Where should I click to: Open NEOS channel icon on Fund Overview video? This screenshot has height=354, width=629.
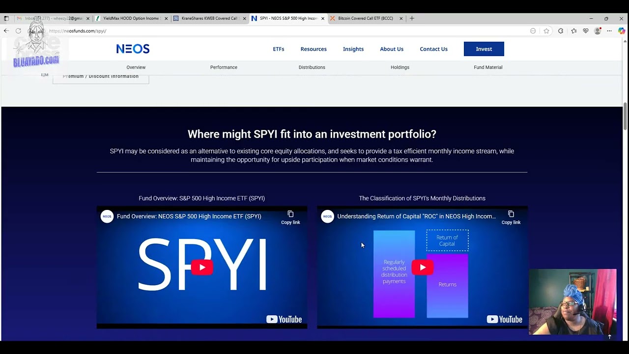[107, 216]
